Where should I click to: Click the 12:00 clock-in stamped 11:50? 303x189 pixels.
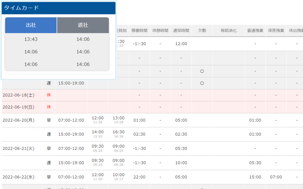(x=98, y=175)
